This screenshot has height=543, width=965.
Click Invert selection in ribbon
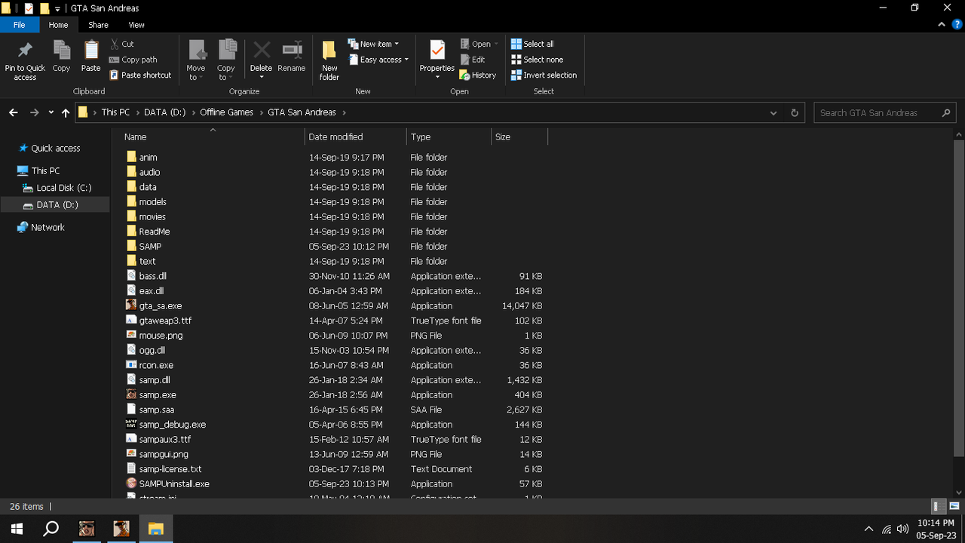(544, 75)
